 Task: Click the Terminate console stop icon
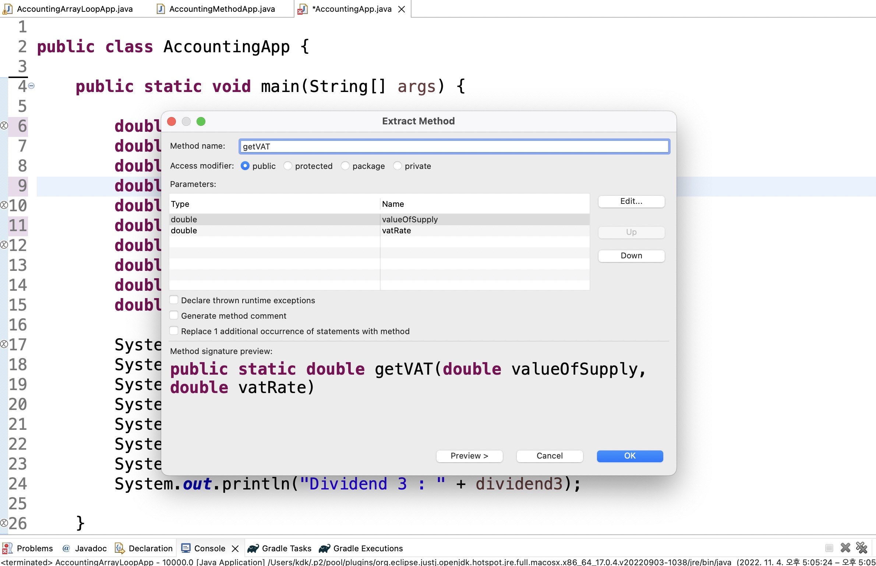[829, 548]
